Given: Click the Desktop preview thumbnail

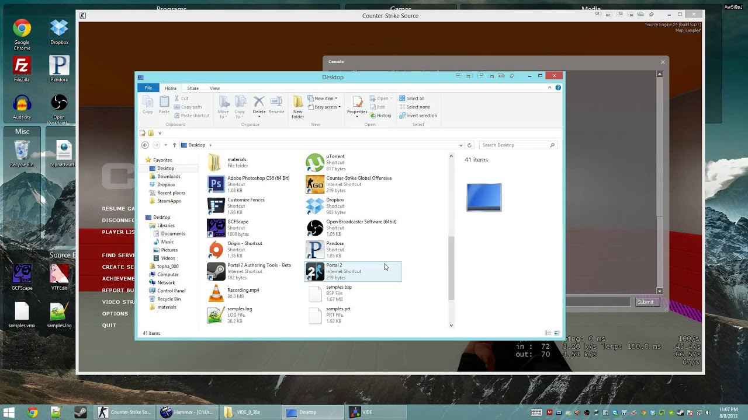Looking at the screenshot, I should click(484, 197).
